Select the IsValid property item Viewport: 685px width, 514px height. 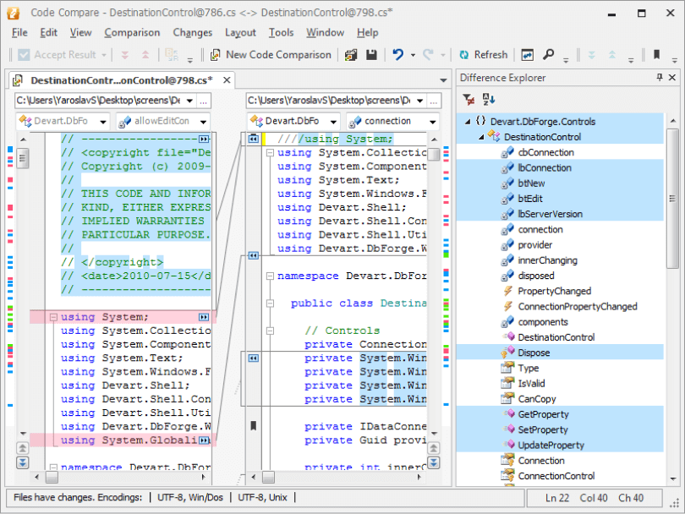pyautogui.click(x=531, y=384)
